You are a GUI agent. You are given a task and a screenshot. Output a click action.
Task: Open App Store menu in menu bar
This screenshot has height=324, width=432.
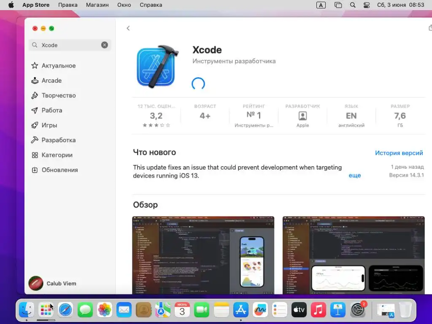click(36, 5)
